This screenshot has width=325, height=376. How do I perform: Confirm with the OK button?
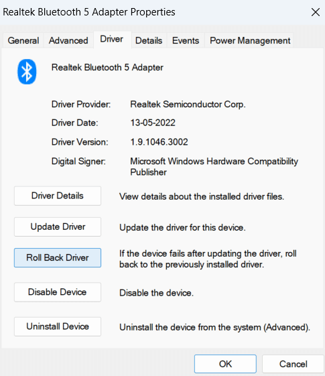tap(225, 364)
